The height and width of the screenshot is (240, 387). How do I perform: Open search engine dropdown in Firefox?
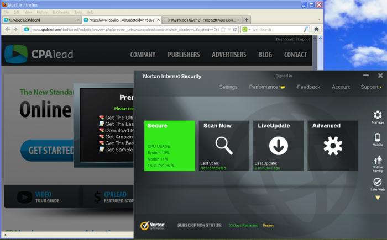(x=246, y=30)
